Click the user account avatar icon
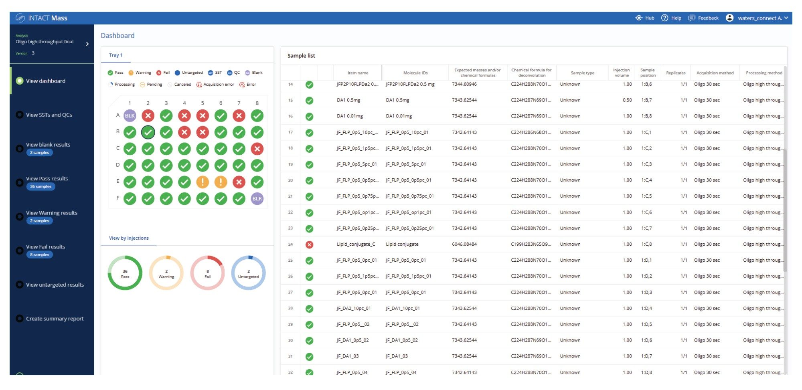This screenshot has width=802, height=390. (x=730, y=18)
